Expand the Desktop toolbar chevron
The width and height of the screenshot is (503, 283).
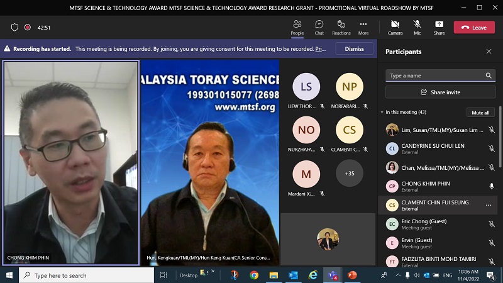click(x=213, y=271)
